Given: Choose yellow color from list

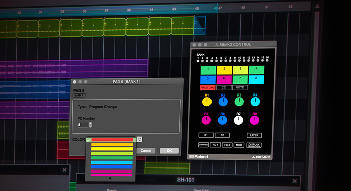Looking at the screenshot, I should (112, 149).
